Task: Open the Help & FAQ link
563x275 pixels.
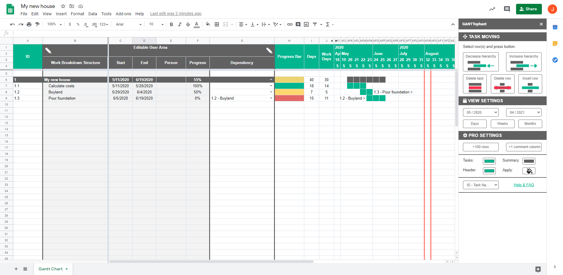Action: point(523,185)
